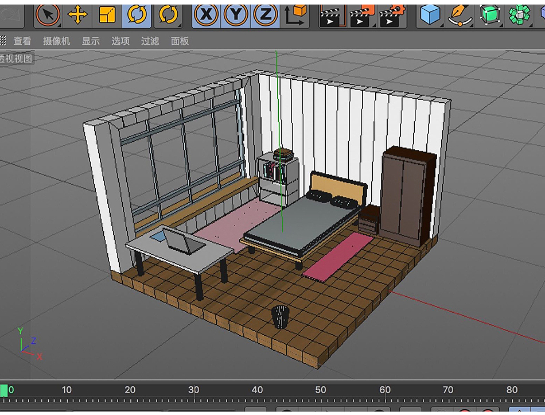This screenshot has width=545, height=415.
Task: Render to Picture Viewer
Action: pyautogui.click(x=362, y=15)
